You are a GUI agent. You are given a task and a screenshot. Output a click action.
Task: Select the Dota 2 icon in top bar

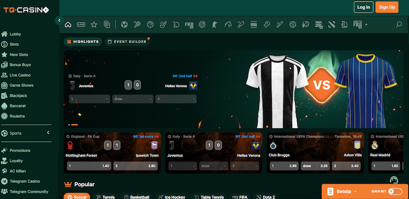332,24
